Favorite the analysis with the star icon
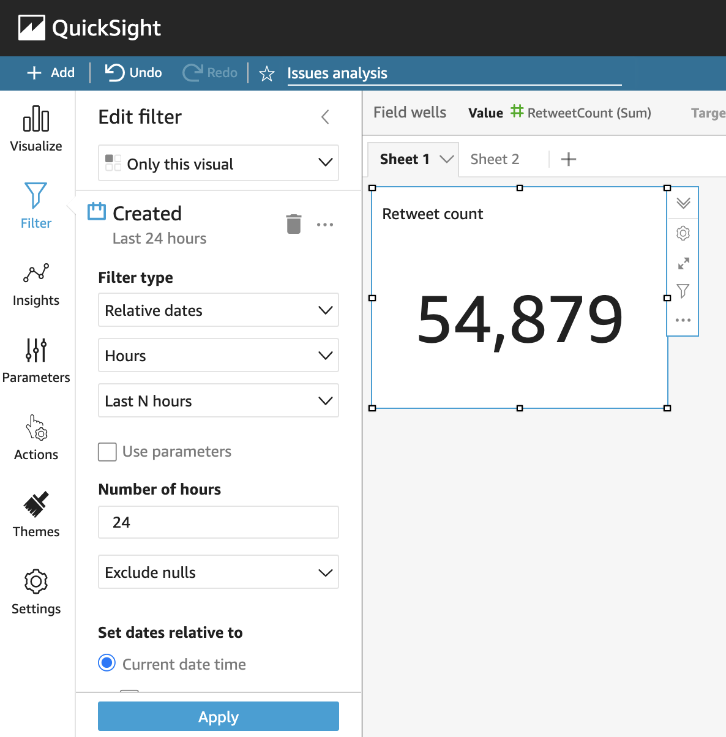 click(267, 73)
